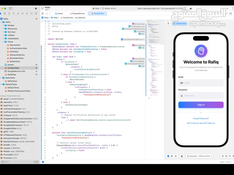
Task: Click Sign In button in preview
Action: [201, 105]
